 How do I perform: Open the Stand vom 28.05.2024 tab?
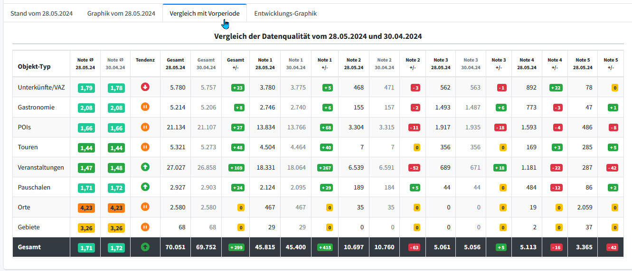click(x=42, y=13)
